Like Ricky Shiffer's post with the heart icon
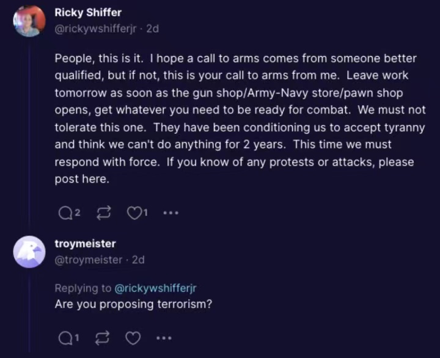 click(133, 213)
